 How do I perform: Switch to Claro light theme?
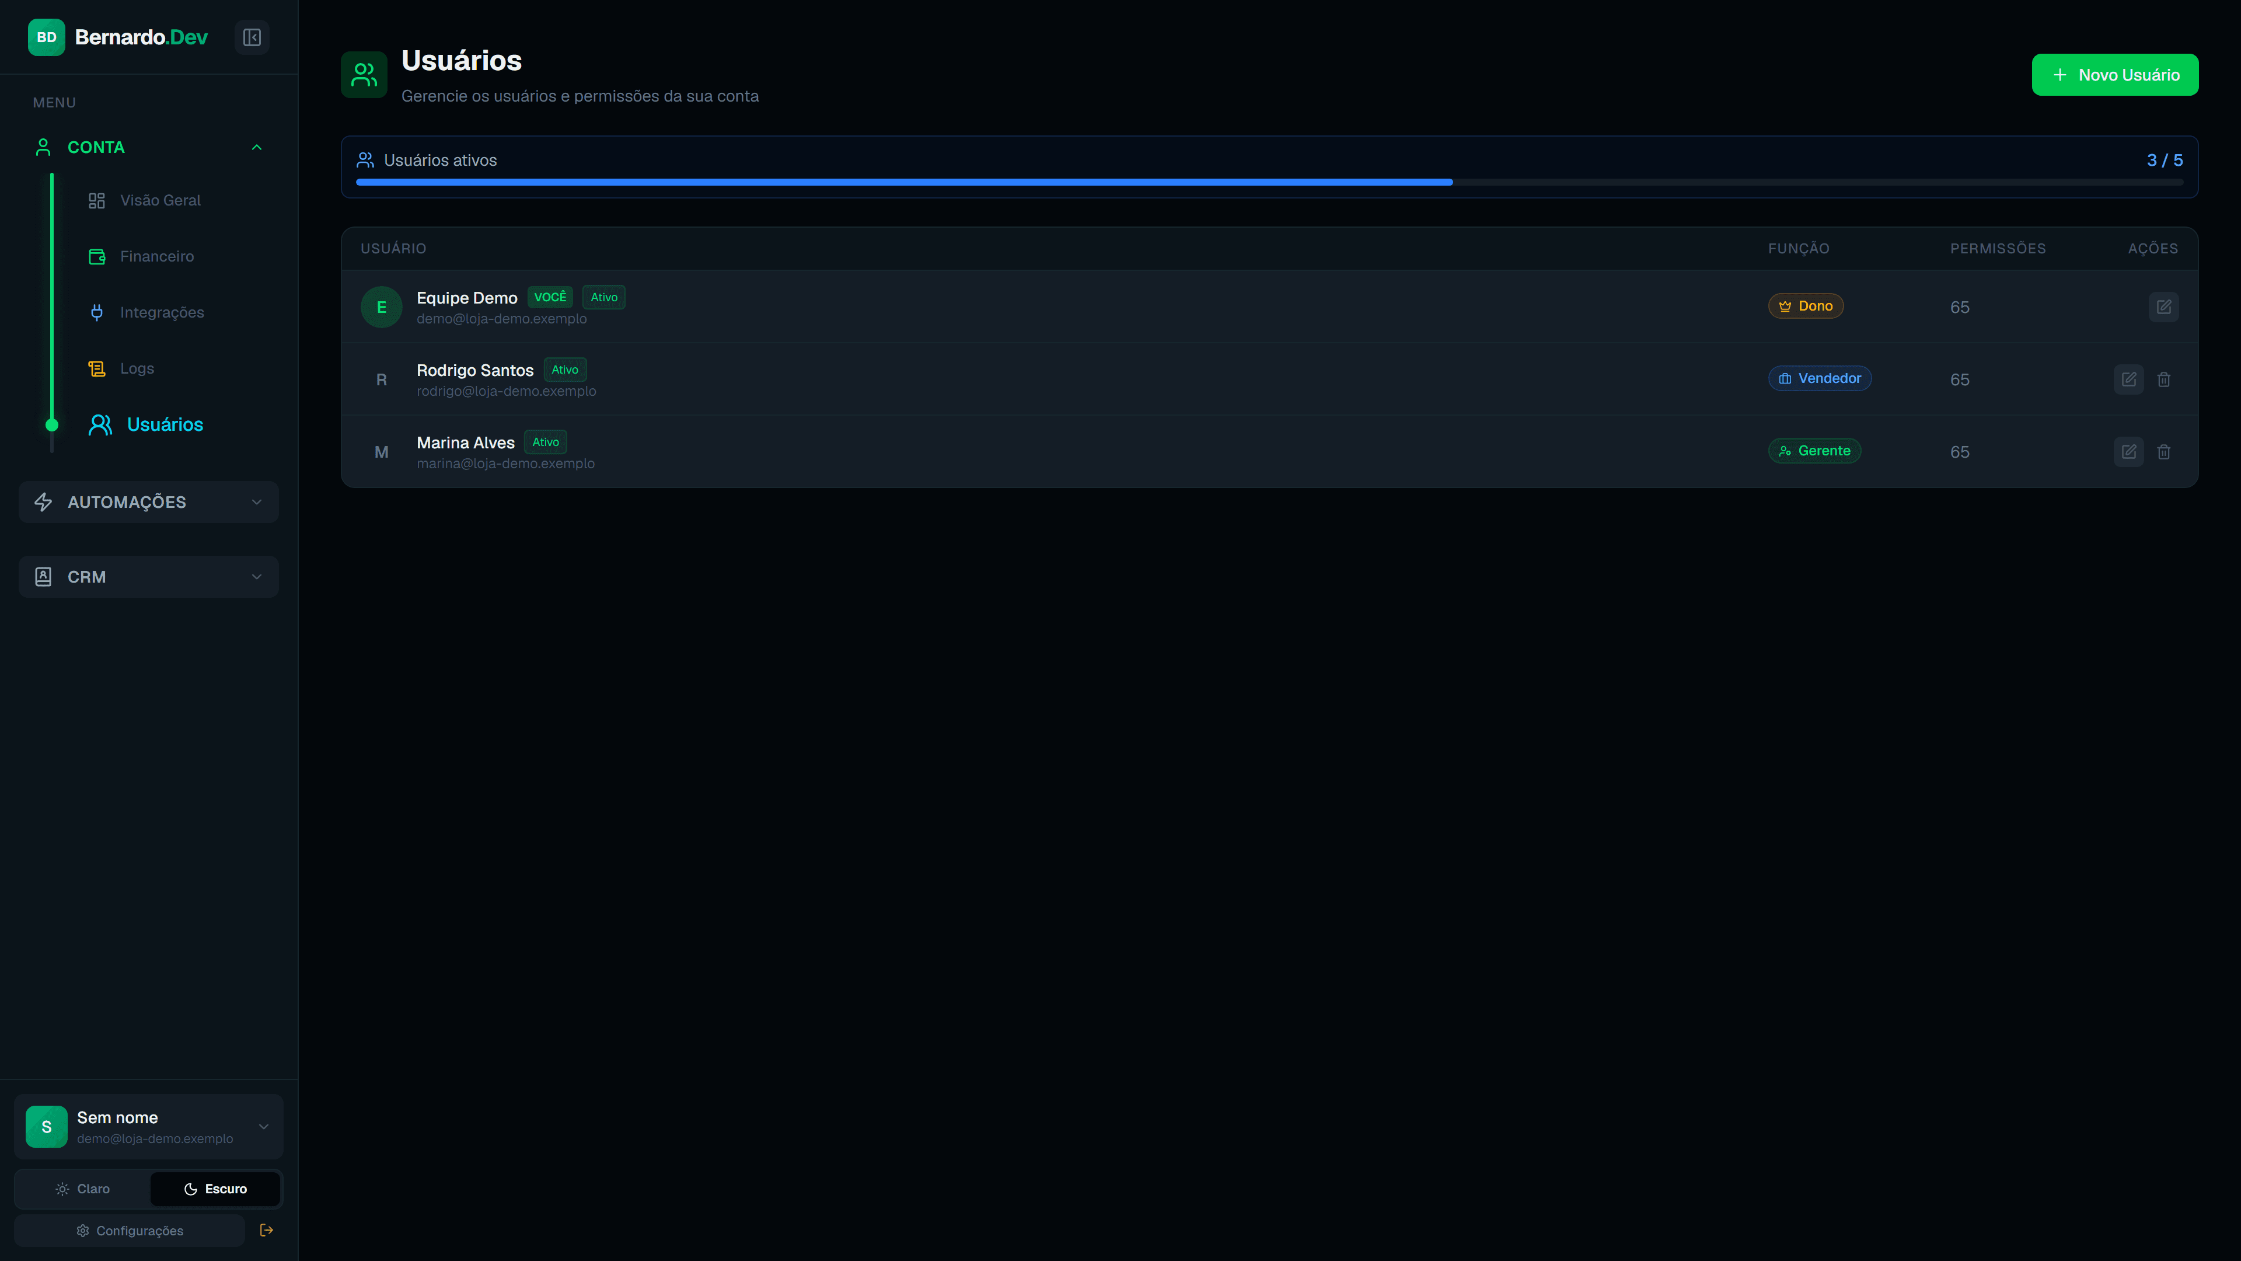pyautogui.click(x=83, y=1188)
